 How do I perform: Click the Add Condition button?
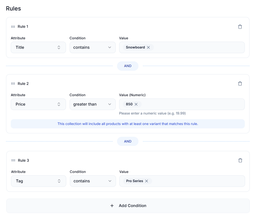coord(128,206)
